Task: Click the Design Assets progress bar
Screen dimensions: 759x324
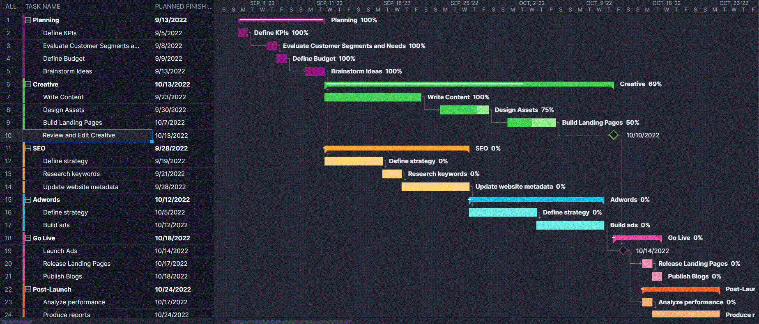Action: 464,110
